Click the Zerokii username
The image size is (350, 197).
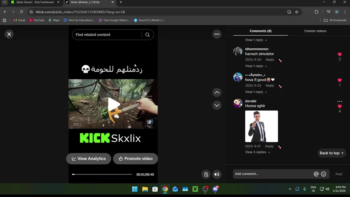(251, 101)
